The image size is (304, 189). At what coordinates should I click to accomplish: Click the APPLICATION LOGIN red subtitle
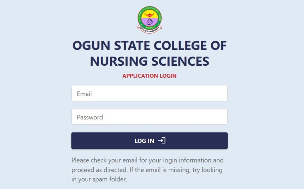coord(150,76)
